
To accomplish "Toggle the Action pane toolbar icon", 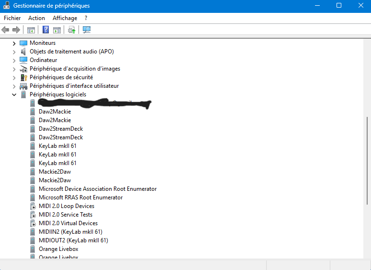I will click(x=57, y=30).
